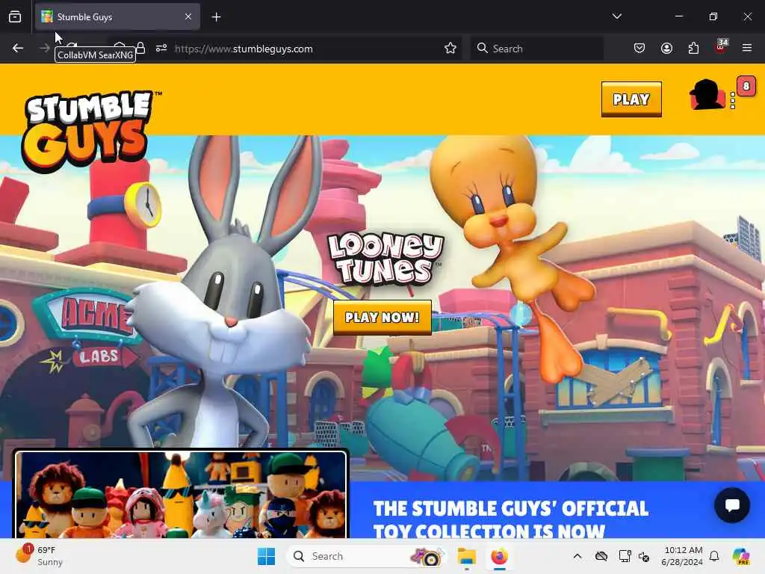
Task: Open the clock showing 10:12 AM
Action: click(683, 556)
